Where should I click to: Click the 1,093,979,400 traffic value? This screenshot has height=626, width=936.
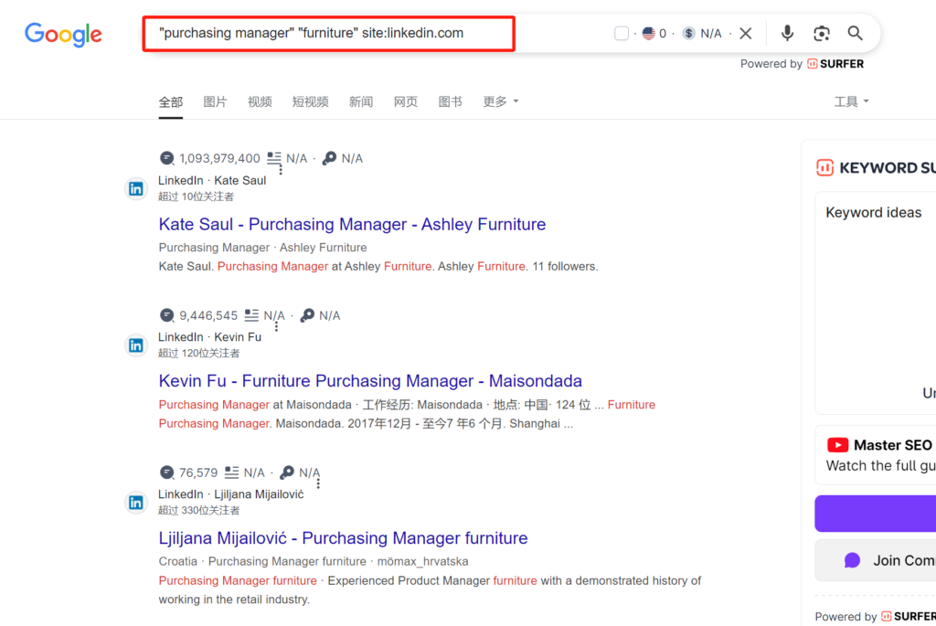point(219,159)
